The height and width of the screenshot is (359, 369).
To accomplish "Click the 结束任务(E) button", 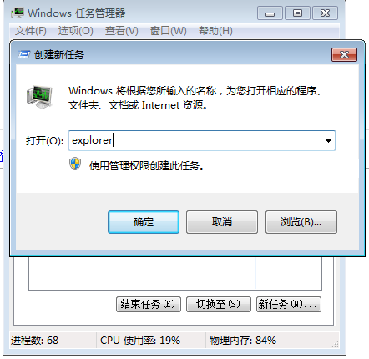I will pyautogui.click(x=149, y=304).
